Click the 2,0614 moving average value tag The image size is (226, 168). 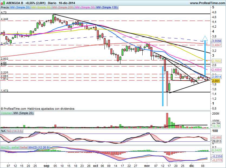pyautogui.click(x=217, y=77)
